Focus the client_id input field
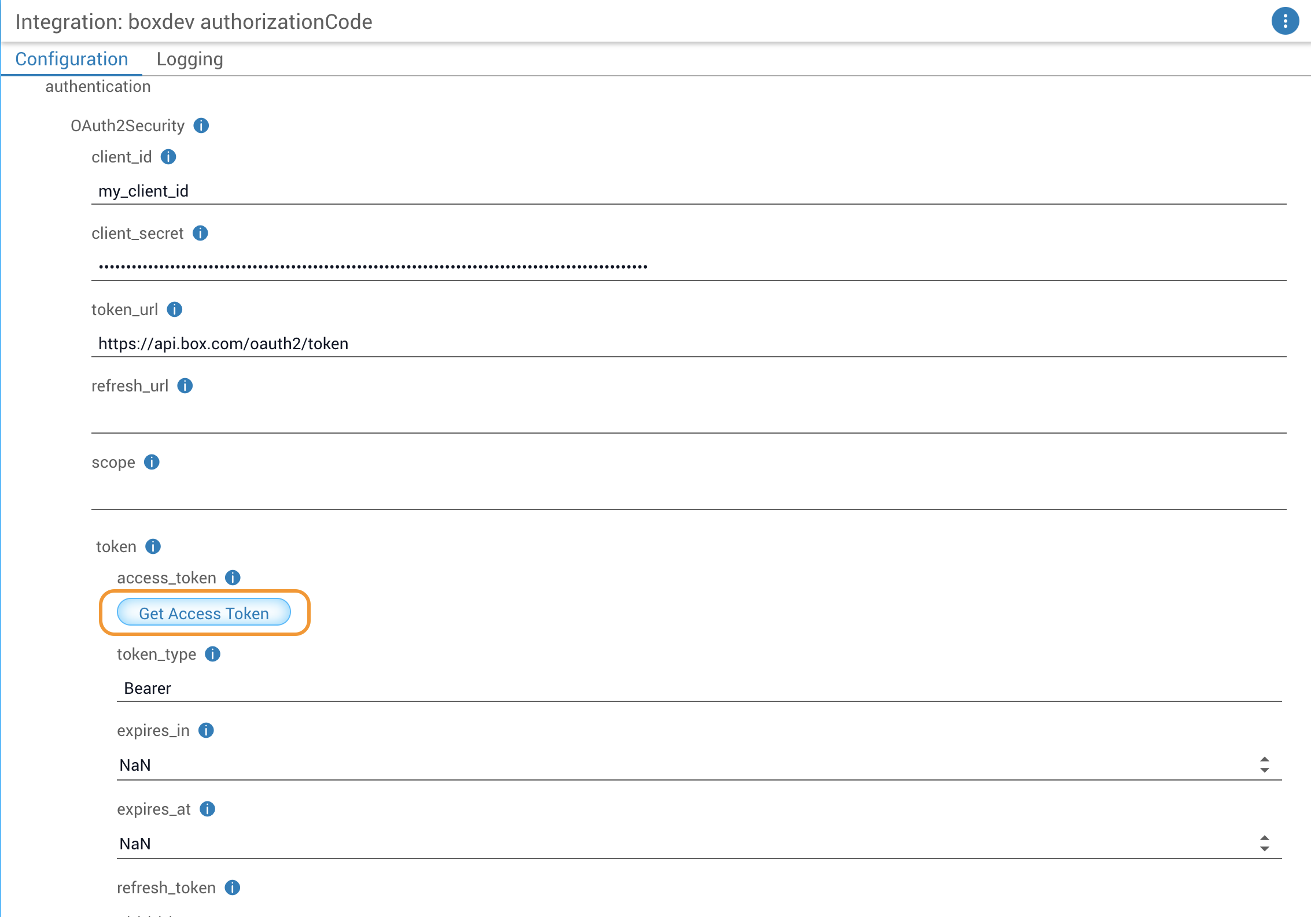The image size is (1311, 917). point(688,191)
